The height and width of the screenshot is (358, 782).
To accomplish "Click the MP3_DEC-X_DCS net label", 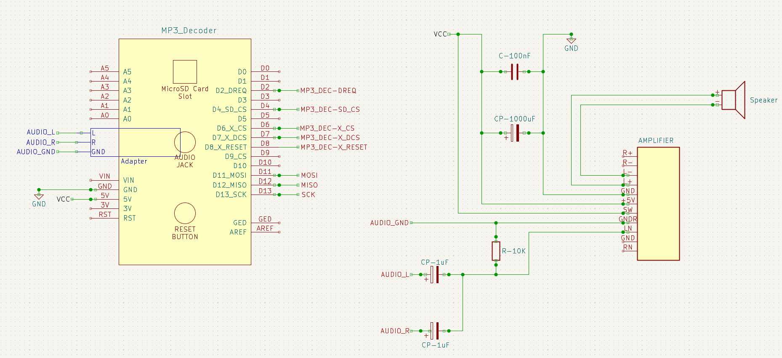I will point(330,137).
